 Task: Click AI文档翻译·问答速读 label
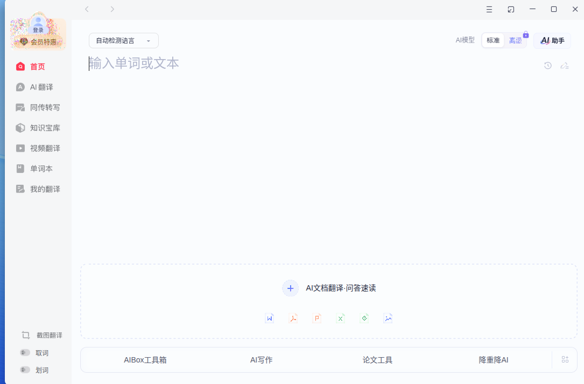point(341,288)
